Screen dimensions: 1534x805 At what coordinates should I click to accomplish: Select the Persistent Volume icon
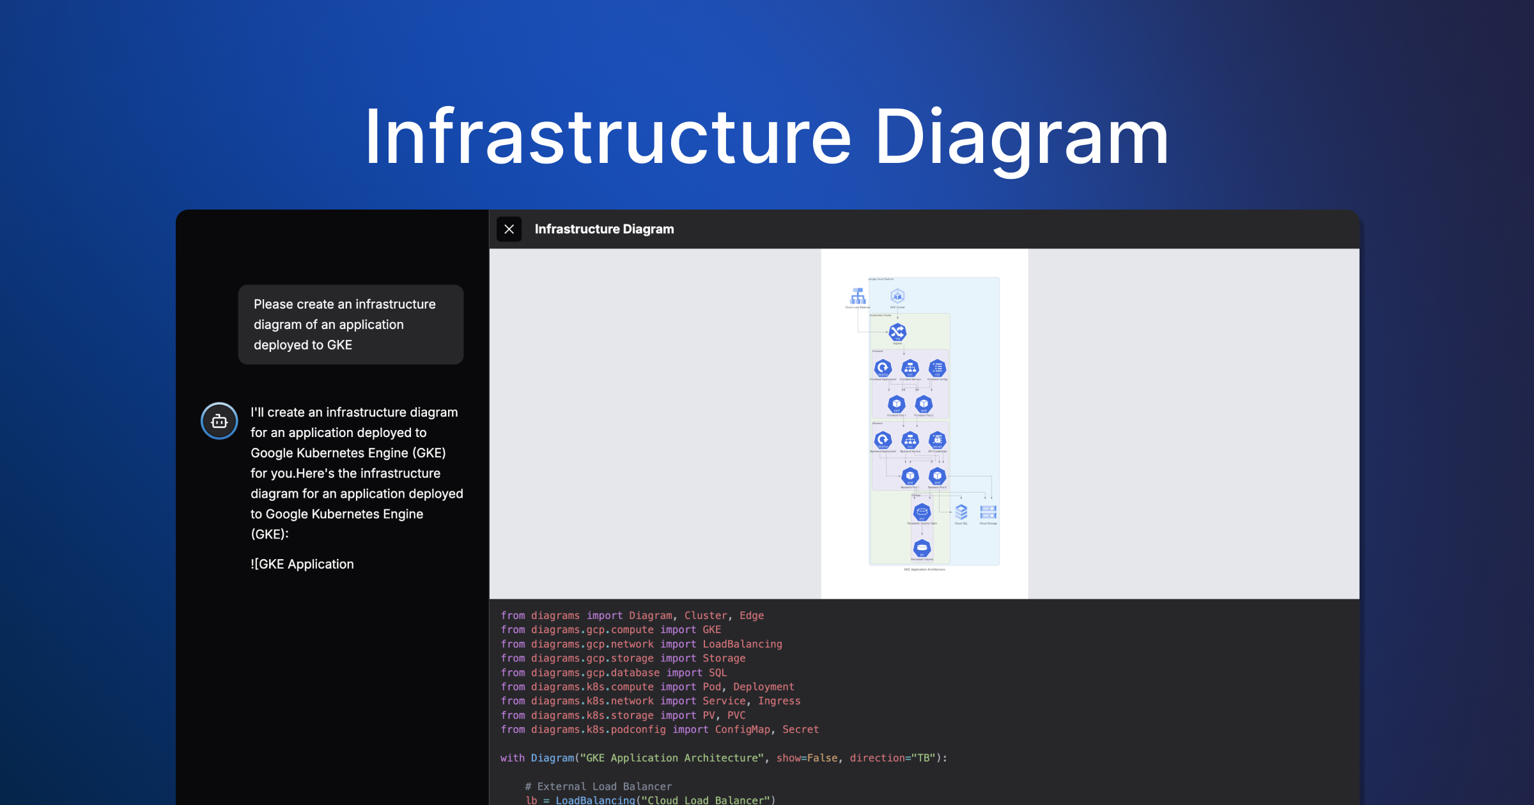click(922, 548)
